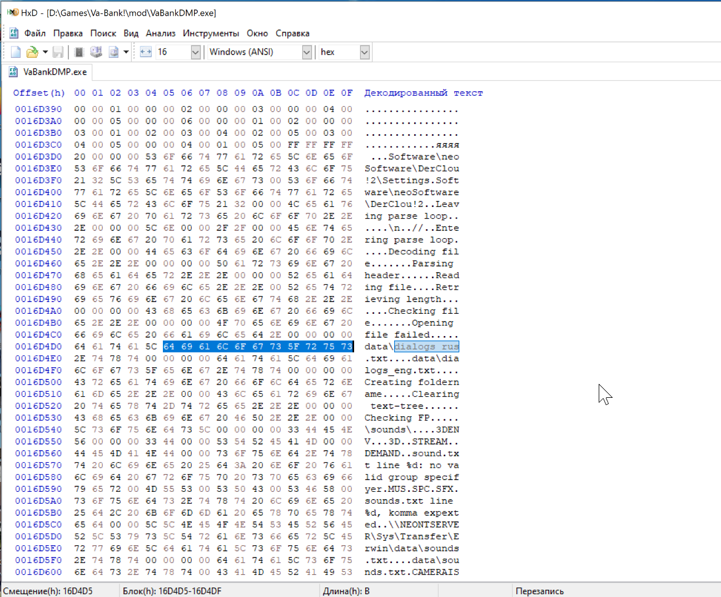Image resolution: width=721 pixels, height=597 pixels.
Task: Click the Open file folder icon
Action: (32, 52)
